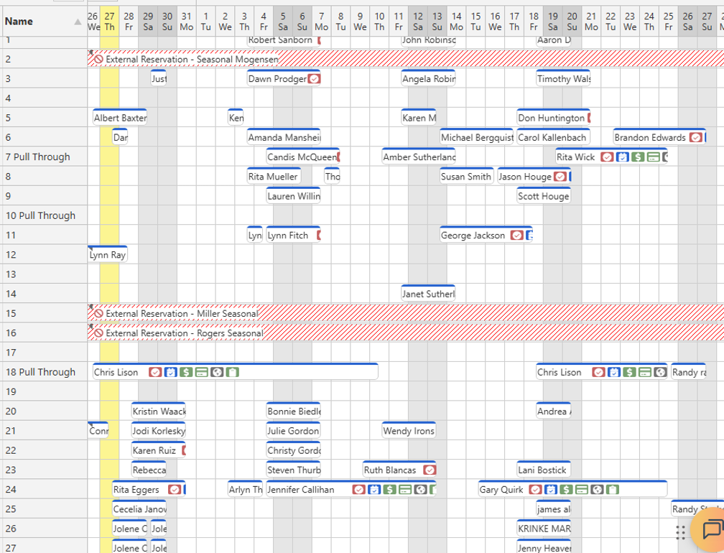Click the six-dot drag handle beside chat

pos(680,532)
